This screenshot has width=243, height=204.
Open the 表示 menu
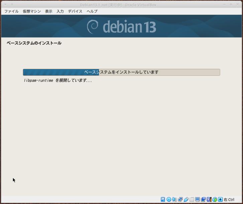coord(49,11)
